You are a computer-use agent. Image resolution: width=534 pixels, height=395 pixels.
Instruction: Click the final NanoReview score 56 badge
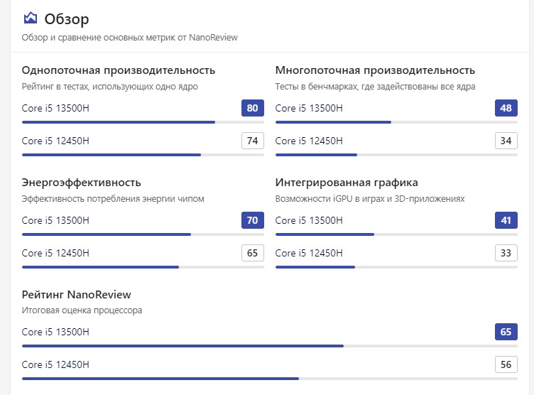(x=506, y=364)
